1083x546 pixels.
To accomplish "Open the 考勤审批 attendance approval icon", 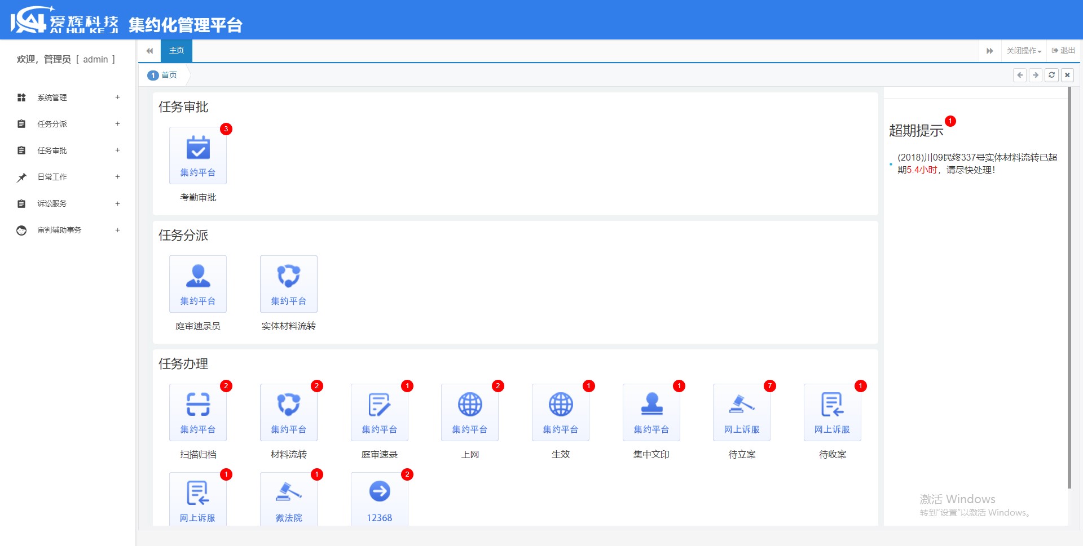I will pyautogui.click(x=198, y=156).
